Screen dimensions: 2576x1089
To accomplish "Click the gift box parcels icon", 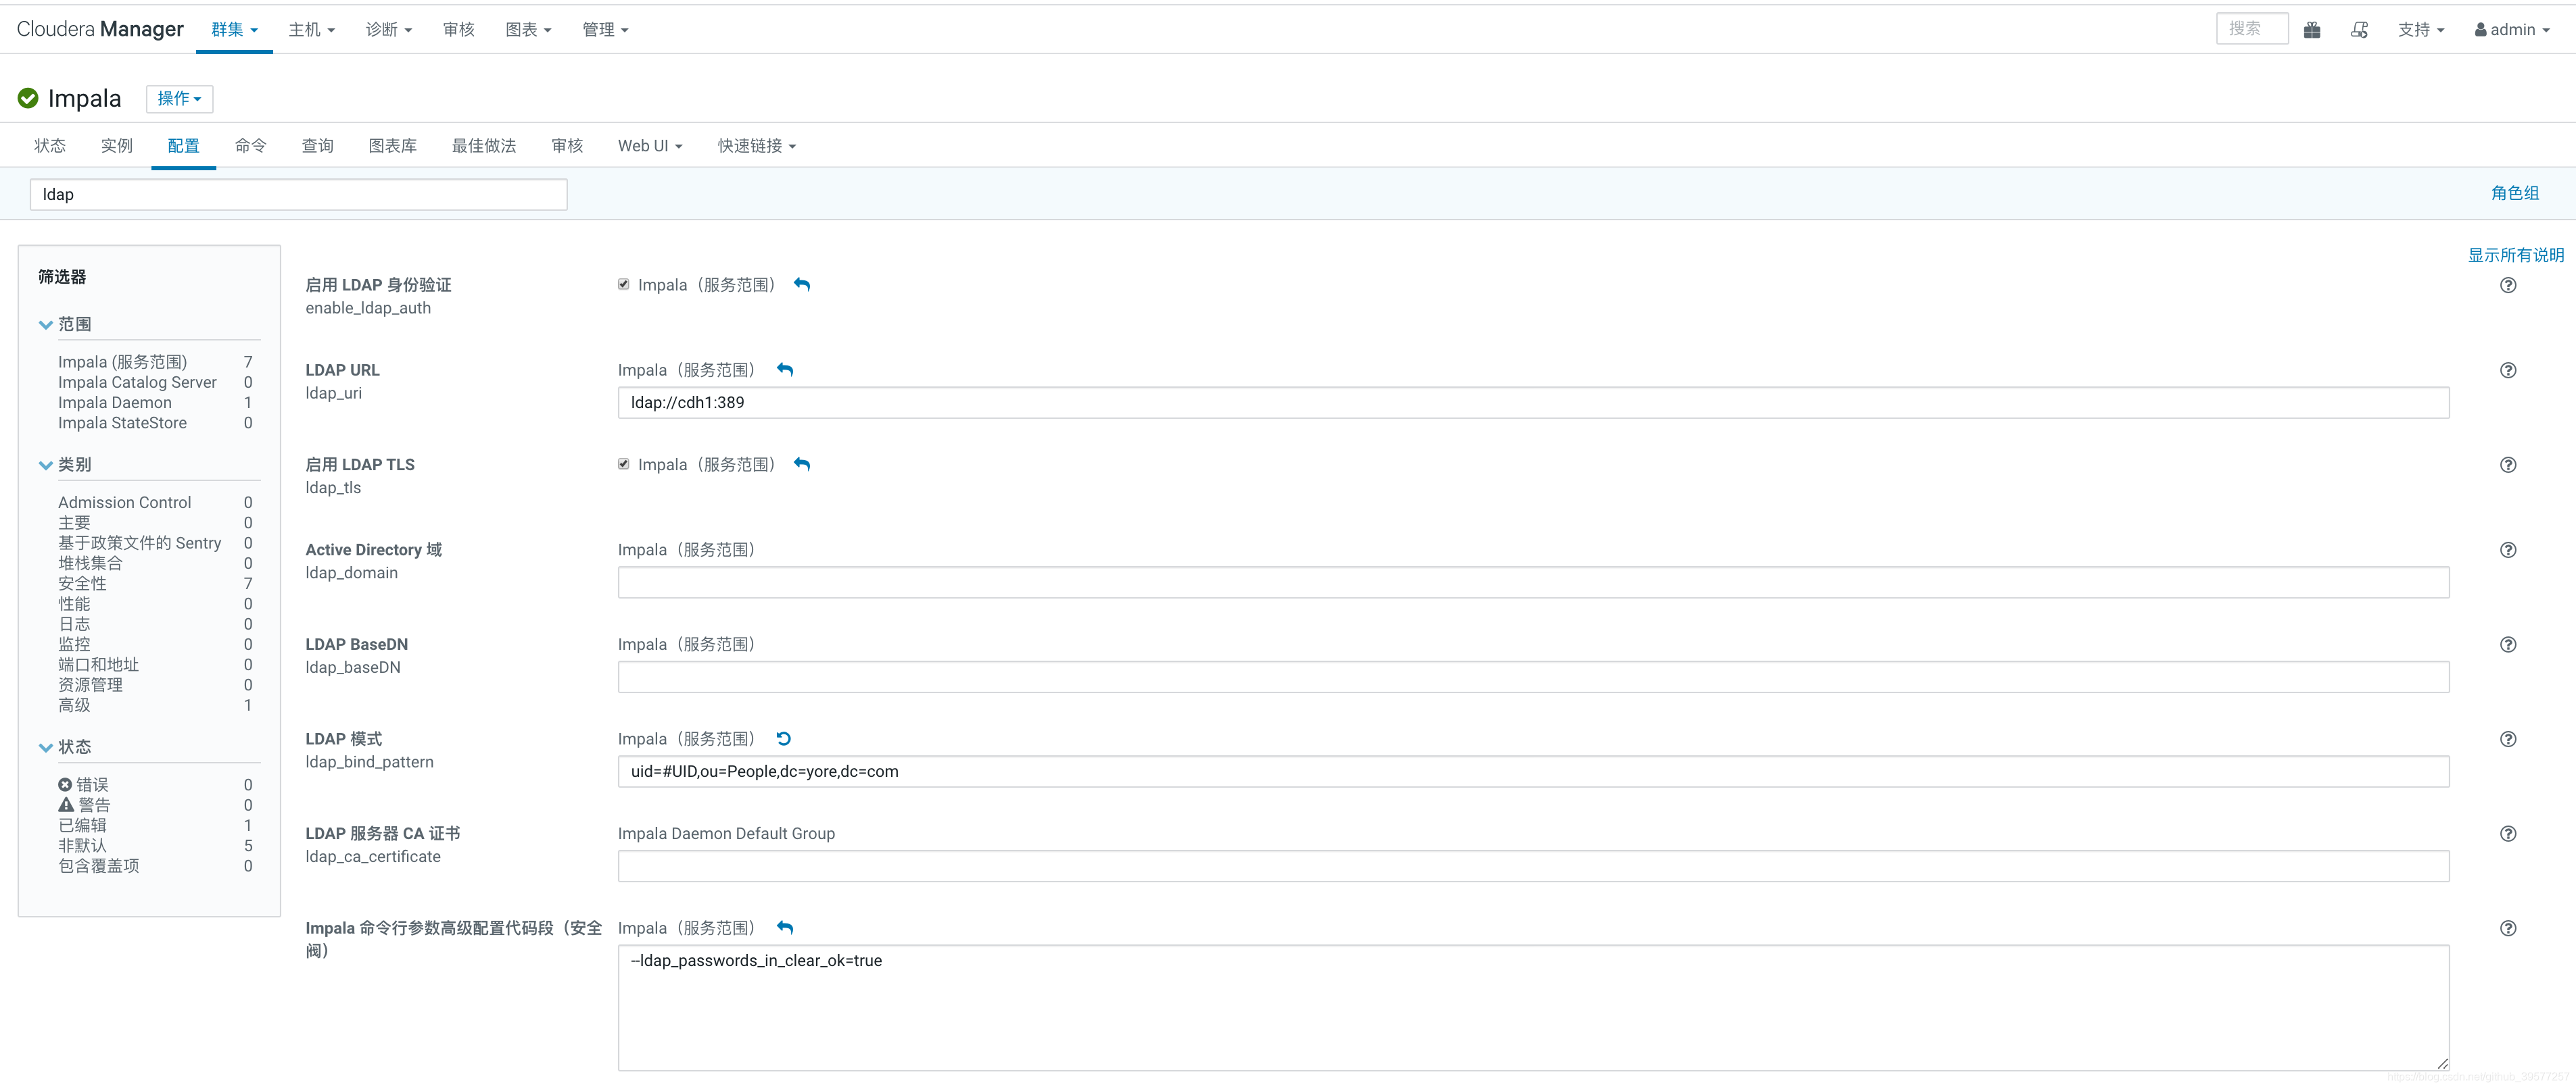I will coord(2311,30).
